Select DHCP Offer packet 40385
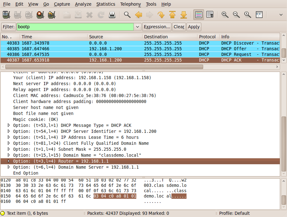Screen dimensions: 287x217 tap(140, 49)
